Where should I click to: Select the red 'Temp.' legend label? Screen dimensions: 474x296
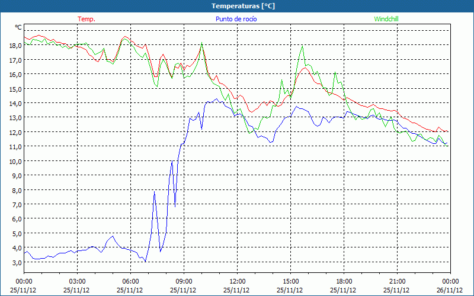click(x=87, y=19)
